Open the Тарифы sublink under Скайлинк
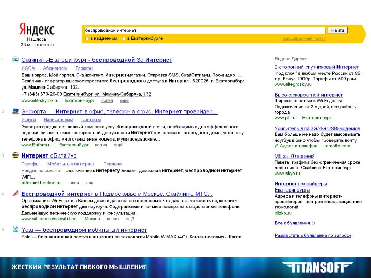 pos(84,68)
